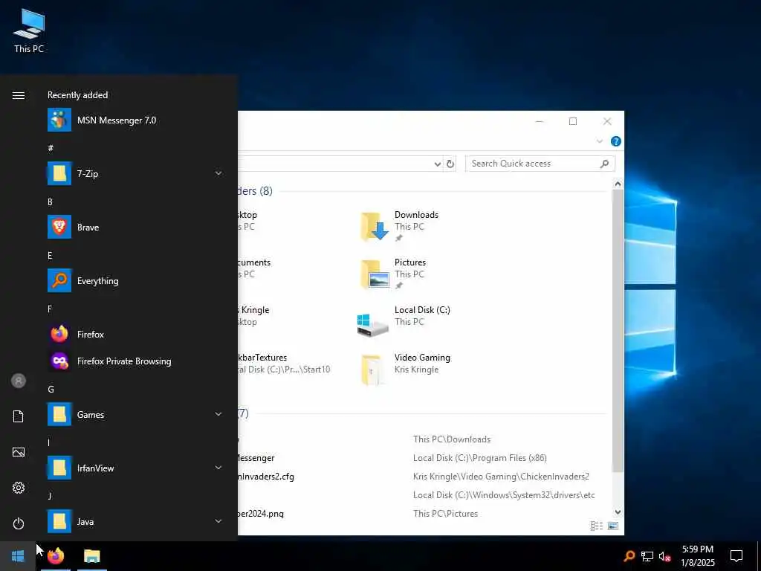The image size is (761, 571).
Task: Open network status tray icon
Action: click(647, 556)
